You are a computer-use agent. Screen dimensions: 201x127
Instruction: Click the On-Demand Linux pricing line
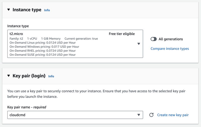click(x=42, y=42)
